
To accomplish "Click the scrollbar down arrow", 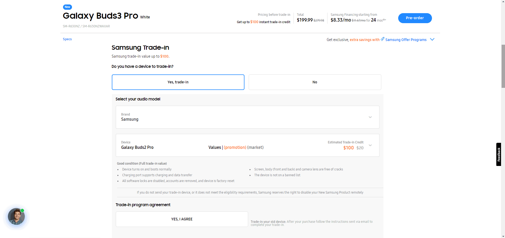I will pos(503,236).
